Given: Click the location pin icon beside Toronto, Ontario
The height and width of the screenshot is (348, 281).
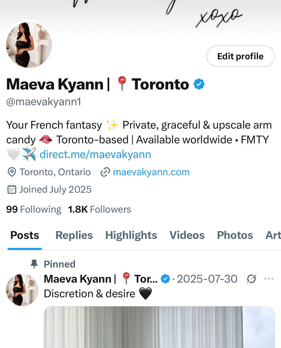Looking at the screenshot, I should (12, 172).
